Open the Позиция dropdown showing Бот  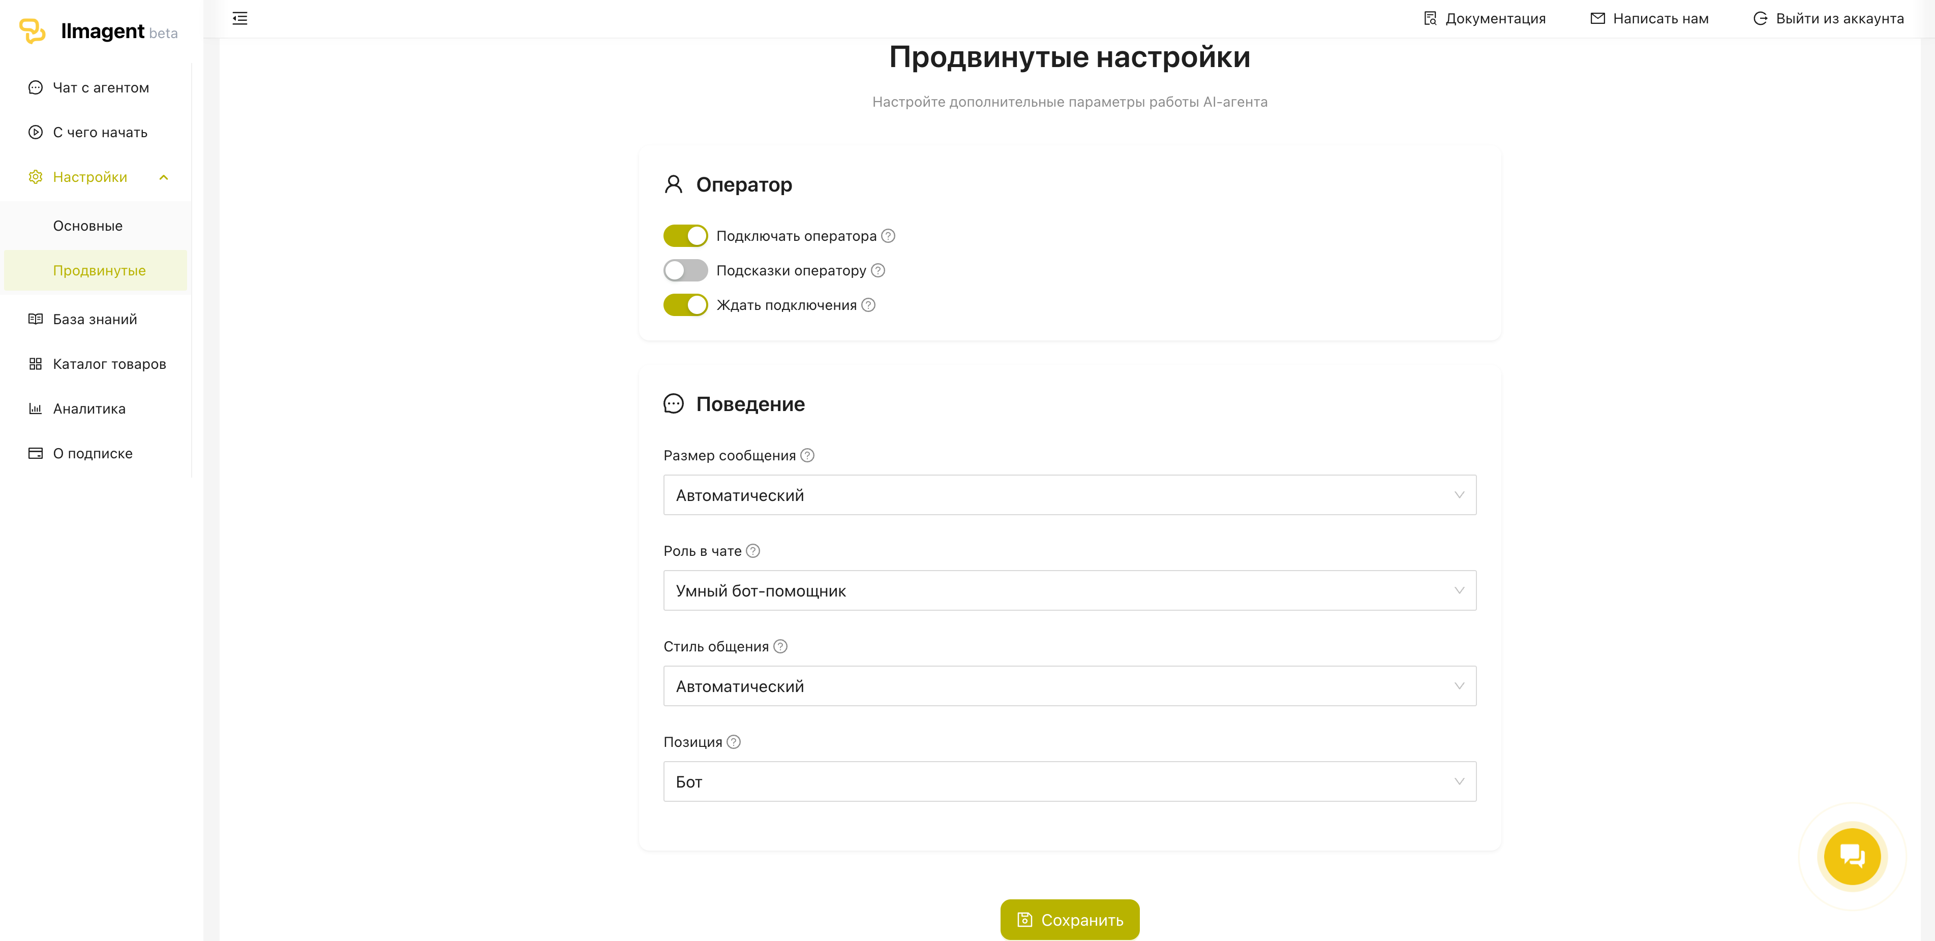[x=1069, y=781]
